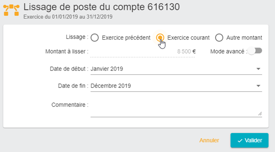This screenshot has height=152, width=275.
Task: Click the 'Mode avancé' label text
Action: coord(227,51)
